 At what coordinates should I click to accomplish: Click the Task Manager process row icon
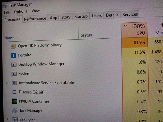pyautogui.click(x=15, y=111)
